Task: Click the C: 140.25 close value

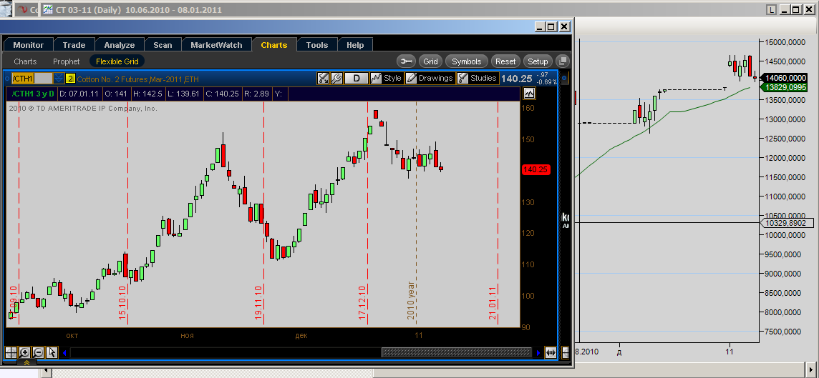Action: coord(220,94)
